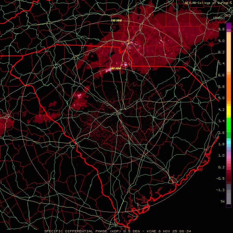
Task: Select the 50 NMI range ring label
Action: coord(116,69)
